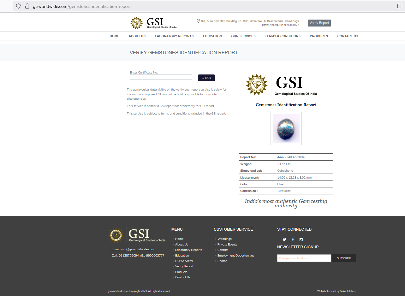The image size is (405, 296).
Task: Click the Turquoise conclusion value
Action: [x=284, y=191]
